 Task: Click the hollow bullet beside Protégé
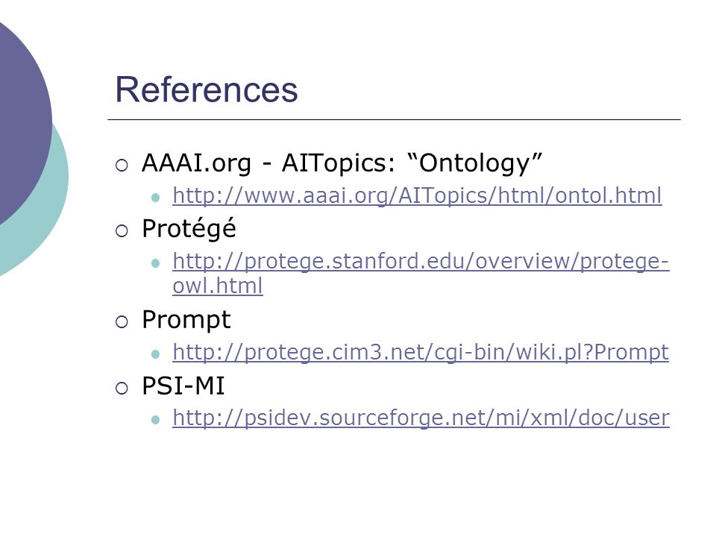click(122, 231)
